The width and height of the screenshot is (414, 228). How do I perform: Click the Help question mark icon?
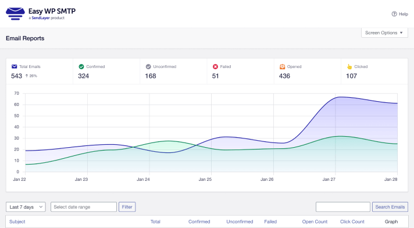pyautogui.click(x=394, y=14)
